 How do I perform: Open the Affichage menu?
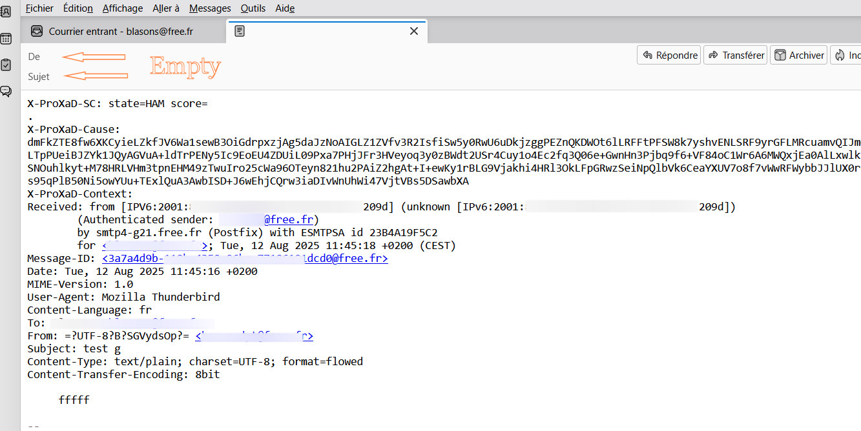coord(123,8)
